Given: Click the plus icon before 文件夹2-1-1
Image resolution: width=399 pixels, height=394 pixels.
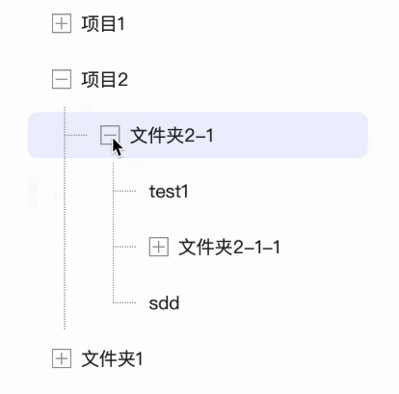Looking at the screenshot, I should (159, 247).
